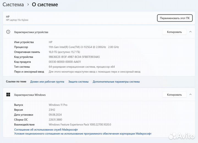Select the RAM value 16,0 ГБ text
This screenshot has height=143, width=198.
click(x=64, y=52)
